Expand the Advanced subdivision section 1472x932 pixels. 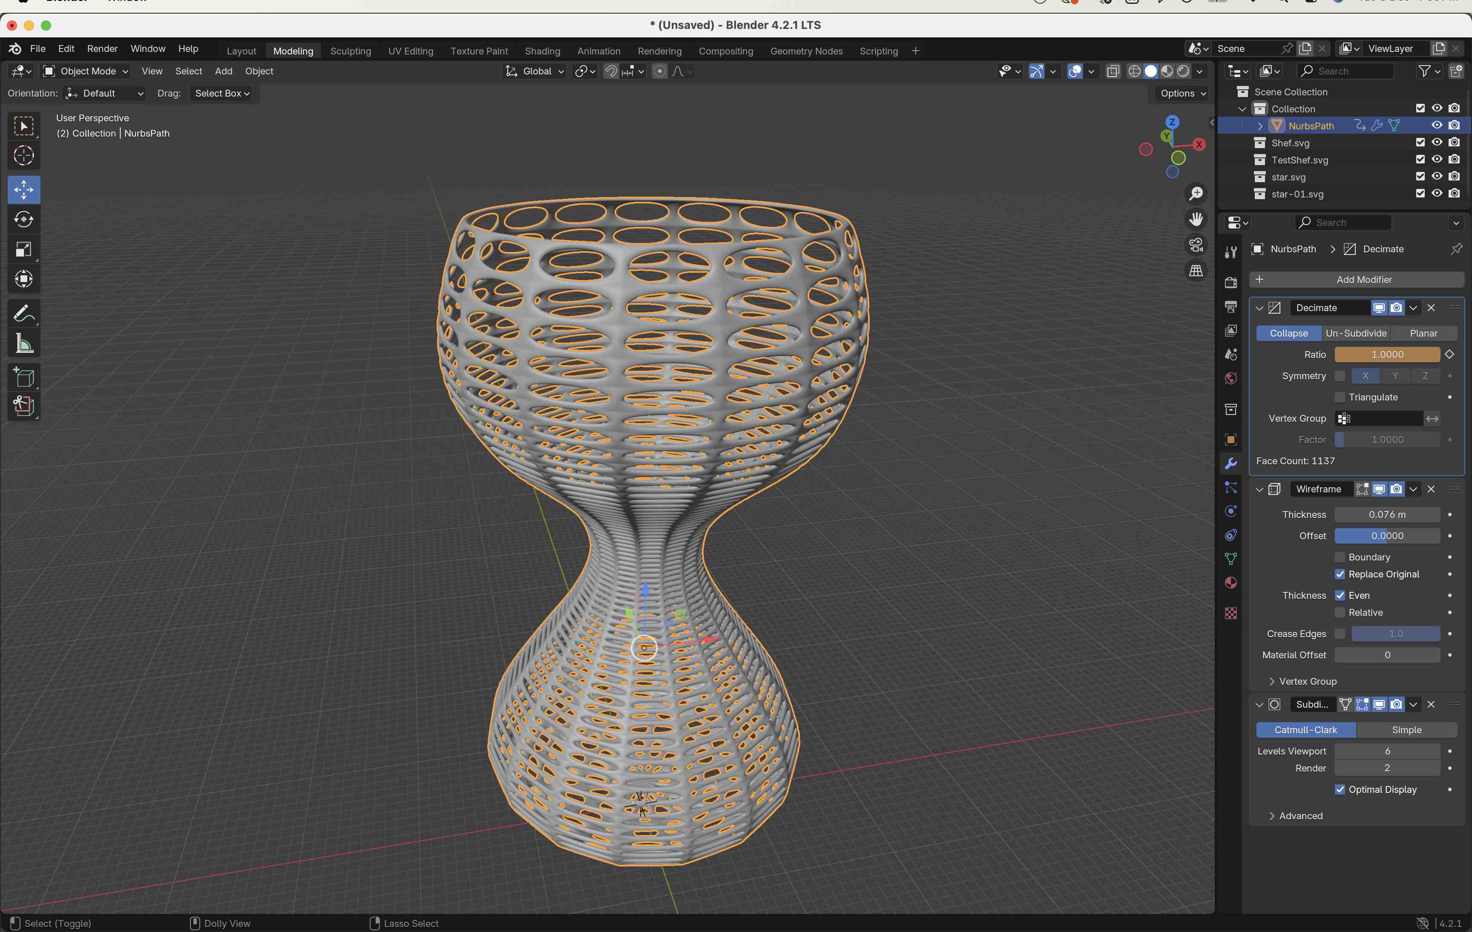tap(1296, 816)
